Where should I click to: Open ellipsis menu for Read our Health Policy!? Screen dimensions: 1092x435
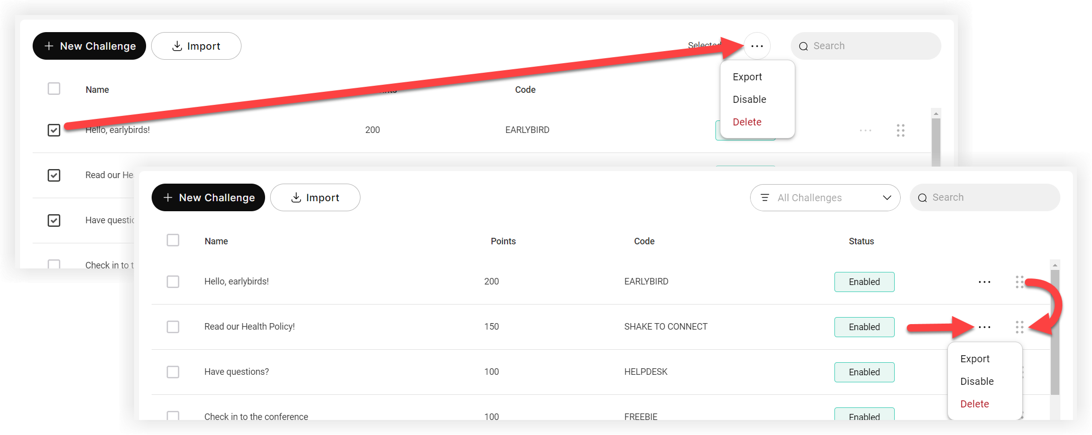(985, 327)
